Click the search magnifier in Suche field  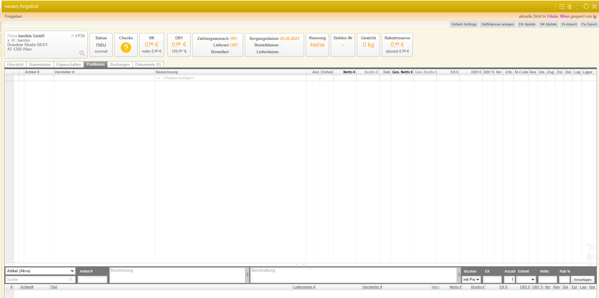[71, 279]
